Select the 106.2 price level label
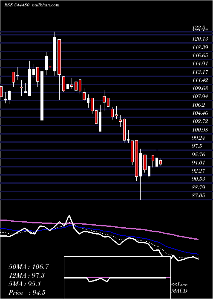Screen dimensions: 213x299 pyautogui.click(x=199, y=105)
